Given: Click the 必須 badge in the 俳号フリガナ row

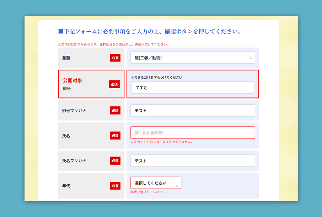Looking at the screenshot, I should (x=115, y=110).
